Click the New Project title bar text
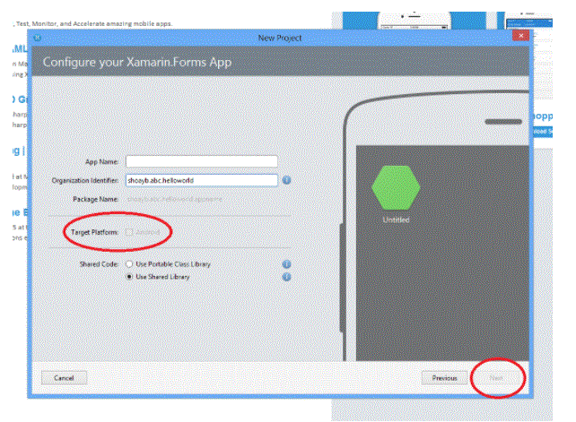Screen dimensions: 576x422 point(280,38)
